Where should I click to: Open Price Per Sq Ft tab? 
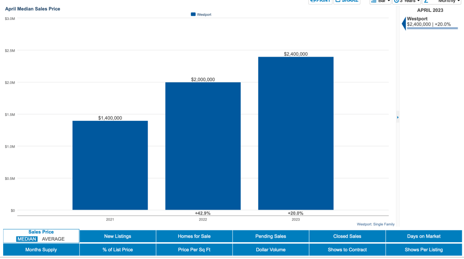coord(194,249)
